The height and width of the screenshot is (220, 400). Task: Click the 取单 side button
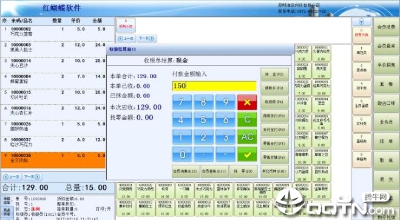point(386,160)
